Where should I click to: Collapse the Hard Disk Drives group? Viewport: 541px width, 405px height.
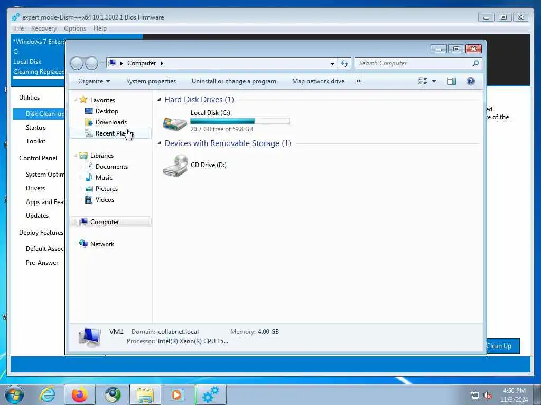(x=159, y=100)
